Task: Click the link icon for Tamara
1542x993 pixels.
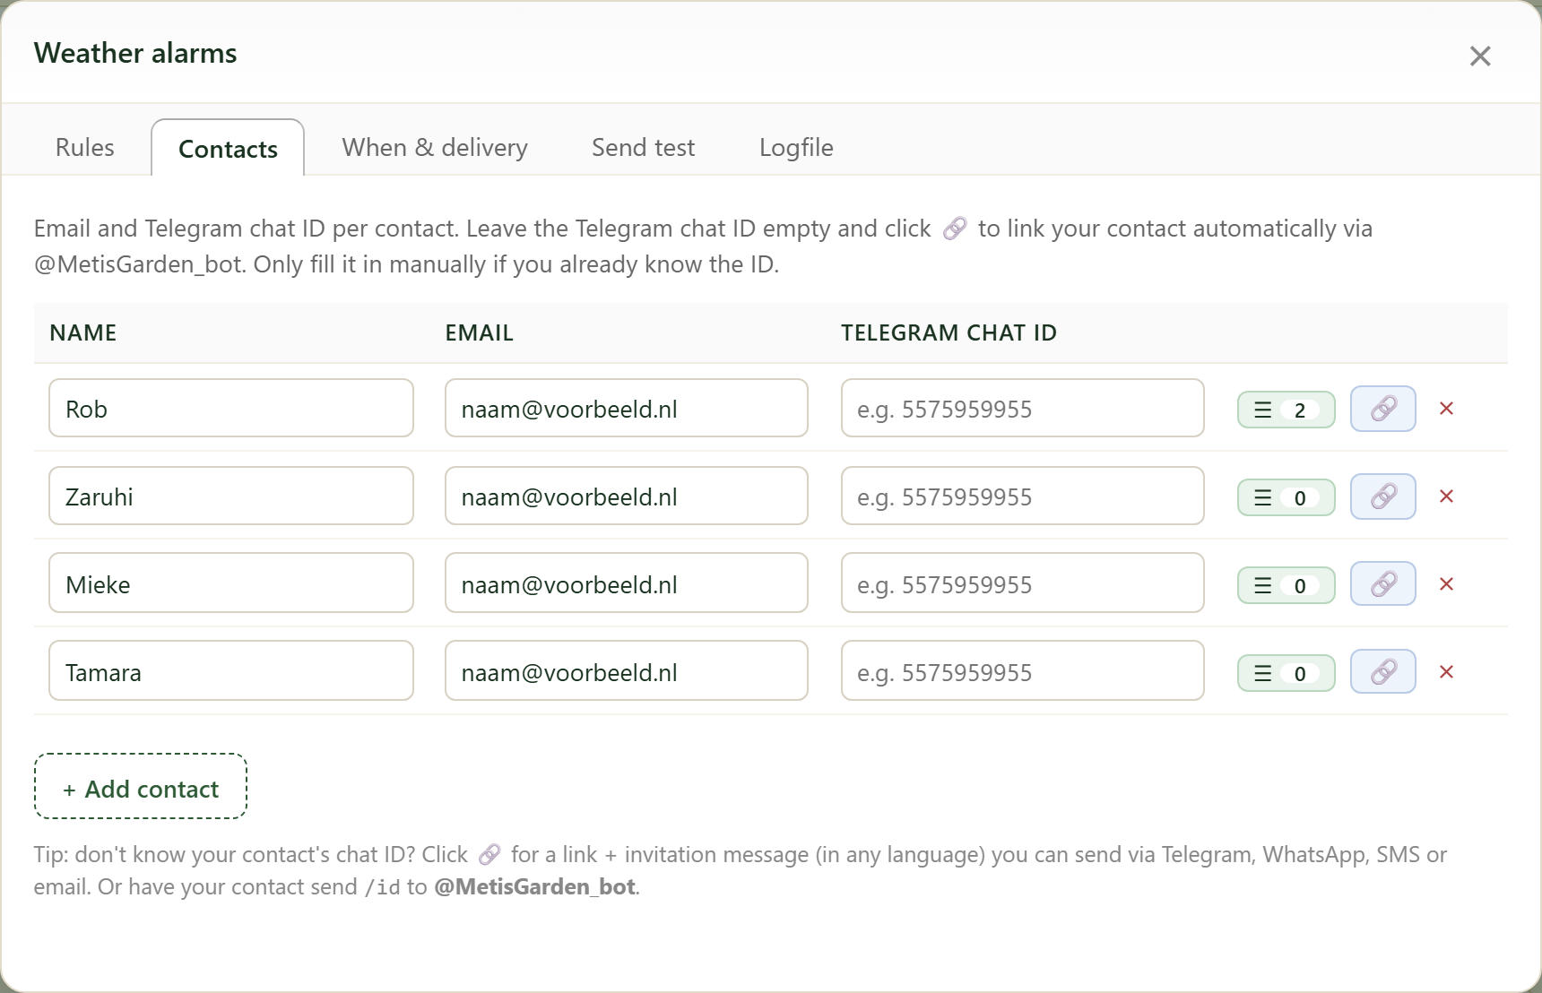Action: click(1383, 672)
